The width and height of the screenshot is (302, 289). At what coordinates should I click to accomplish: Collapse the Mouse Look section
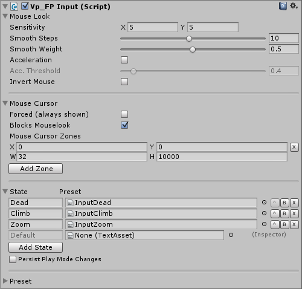coord(5,16)
